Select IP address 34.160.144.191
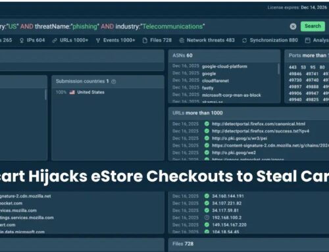Screen dimensions: 329x252 click(x=228, y=196)
